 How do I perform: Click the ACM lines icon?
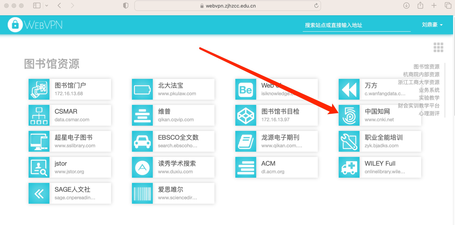246,167
